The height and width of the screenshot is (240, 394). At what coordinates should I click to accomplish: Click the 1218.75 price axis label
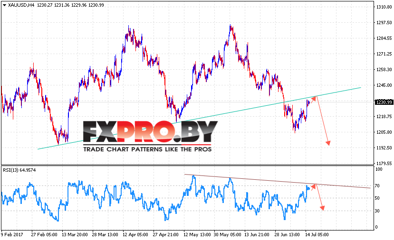click(x=384, y=116)
